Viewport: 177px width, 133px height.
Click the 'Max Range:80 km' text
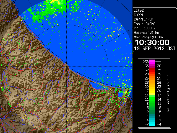[x=148, y=37]
